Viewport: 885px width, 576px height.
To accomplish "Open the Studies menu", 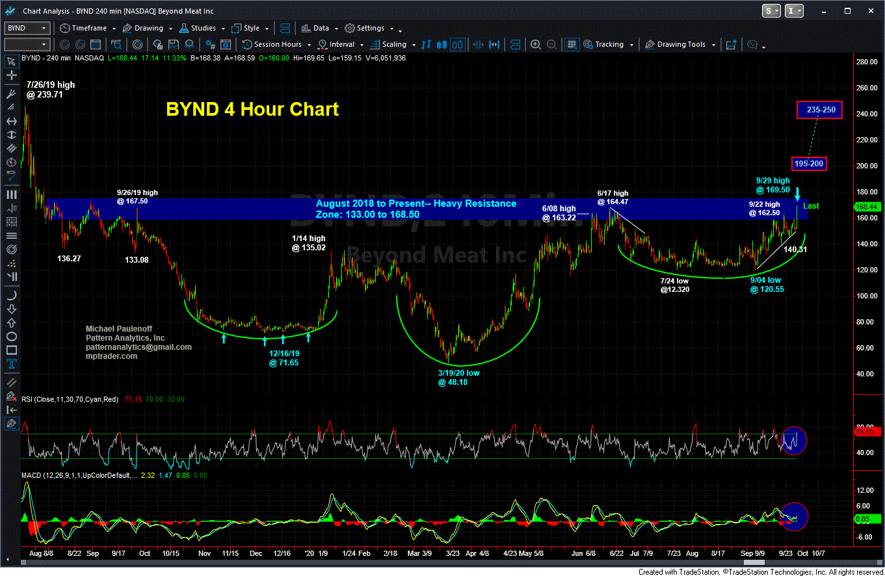I will coord(198,28).
